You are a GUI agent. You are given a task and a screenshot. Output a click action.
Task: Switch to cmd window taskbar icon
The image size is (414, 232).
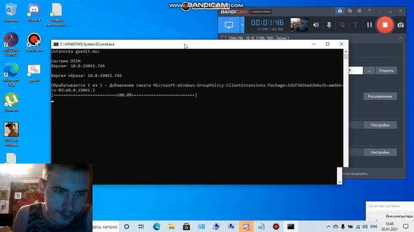290,226
